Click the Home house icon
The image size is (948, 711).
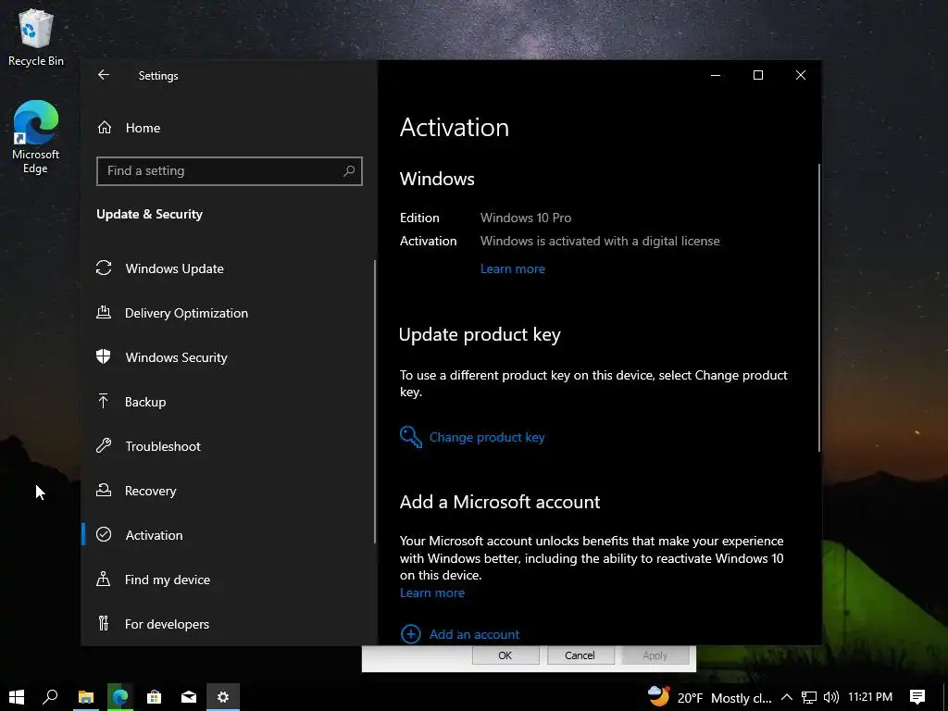pos(105,127)
